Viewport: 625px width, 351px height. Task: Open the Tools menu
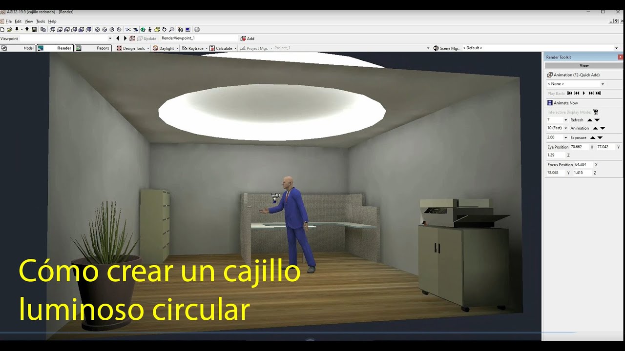pos(41,21)
